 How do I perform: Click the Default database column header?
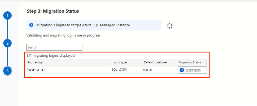click(x=155, y=62)
